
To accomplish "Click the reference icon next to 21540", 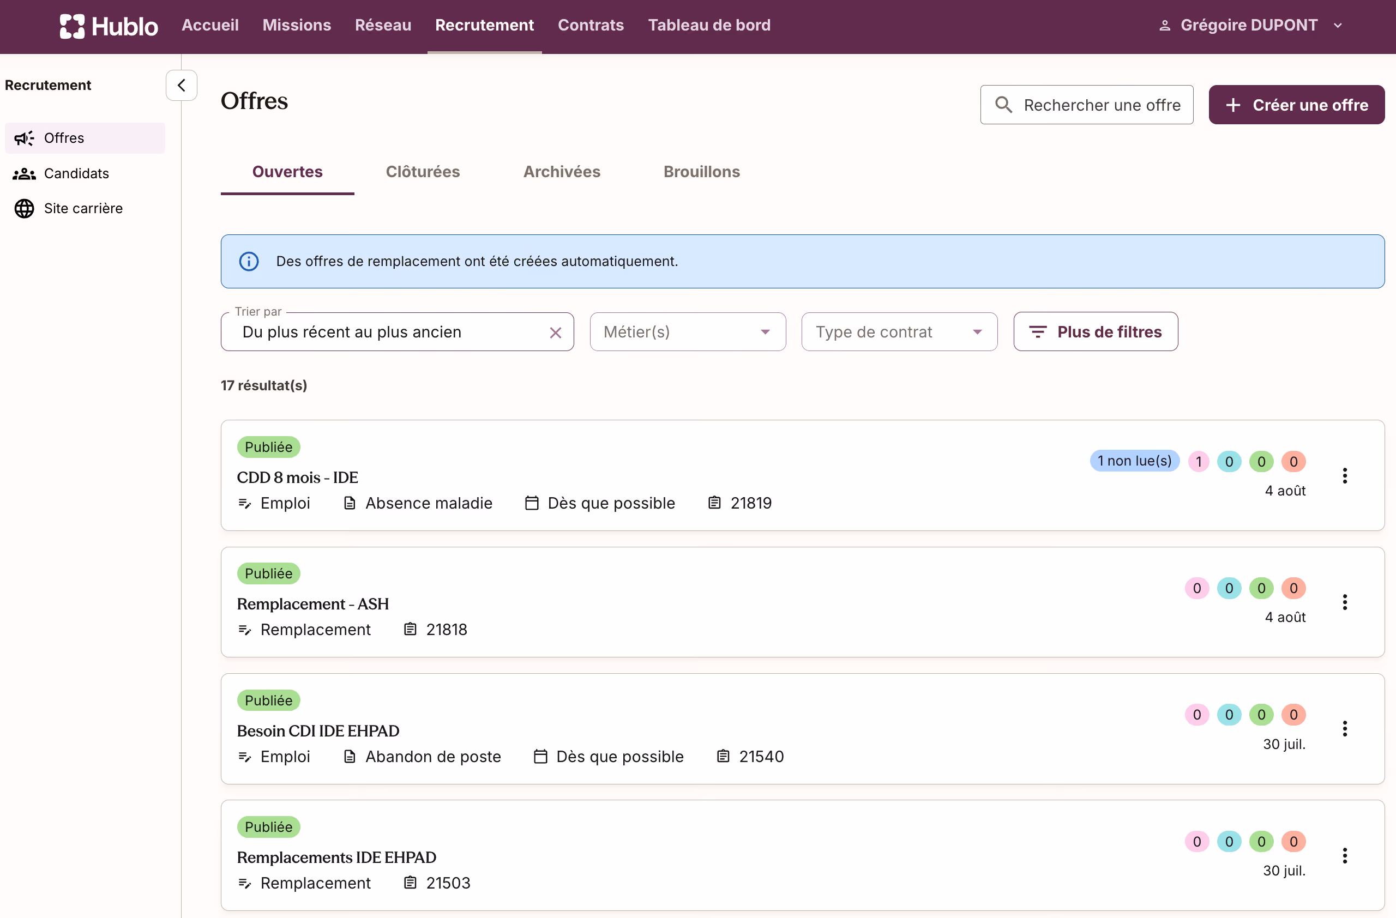I will 723,756.
